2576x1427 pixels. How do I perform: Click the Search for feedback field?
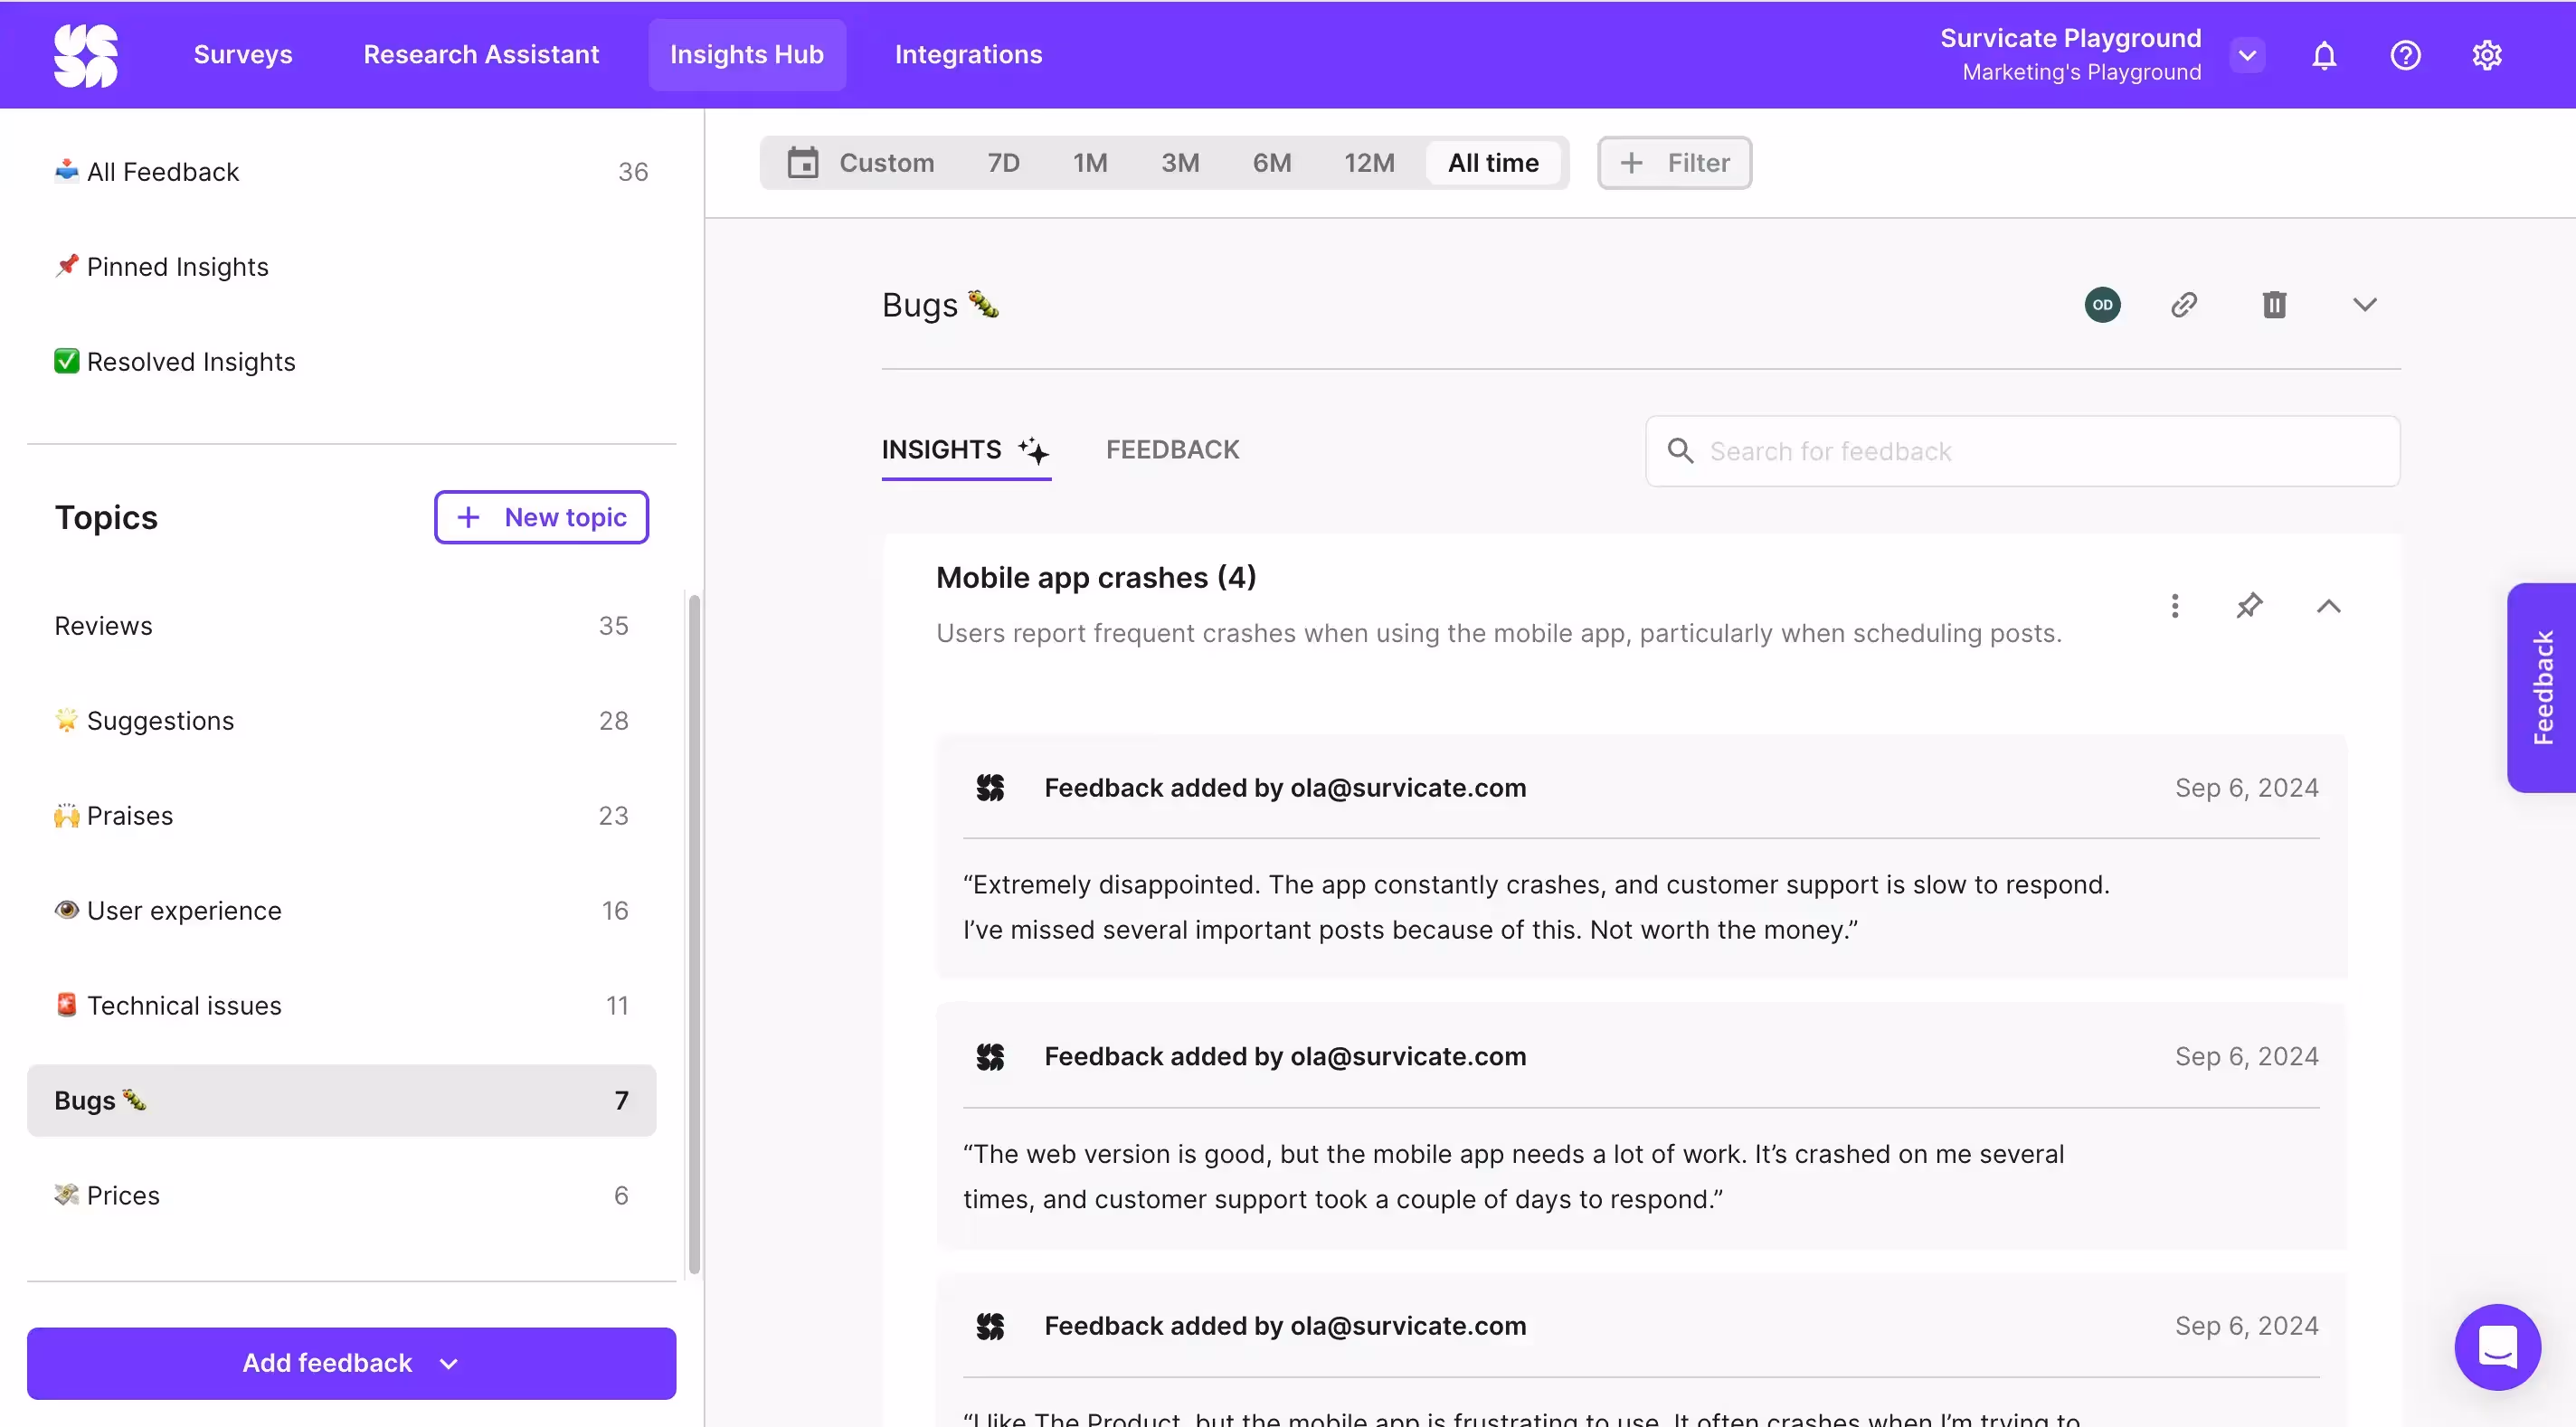click(x=2022, y=451)
